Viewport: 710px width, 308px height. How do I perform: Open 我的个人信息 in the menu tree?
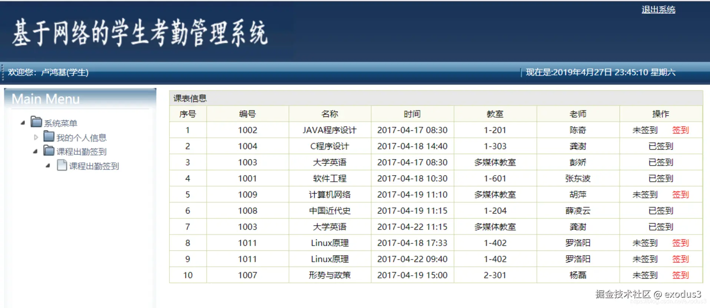click(82, 138)
